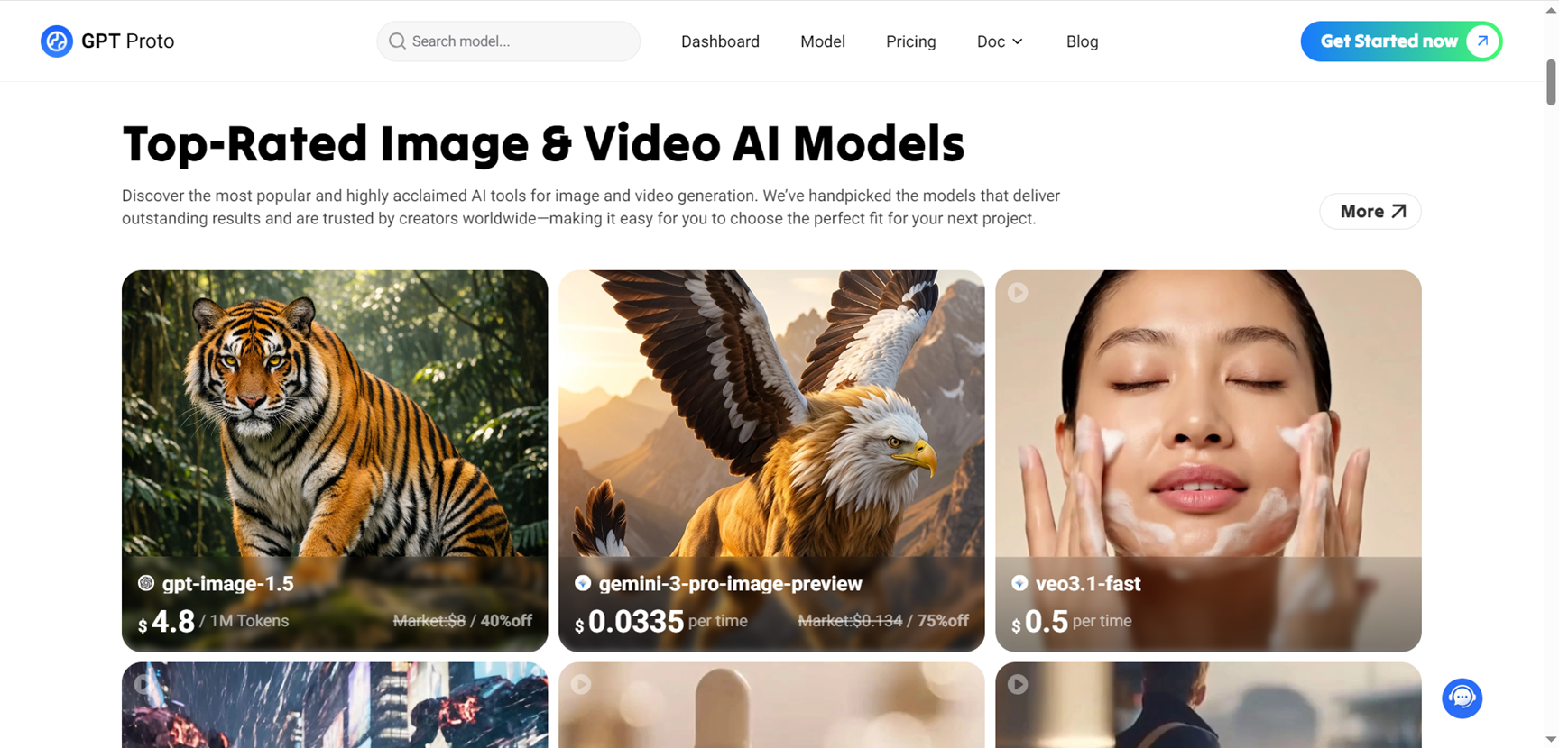This screenshot has height=748, width=1559.
Task: Click the OpenAI icon beside gpt-image-1.5
Action: (146, 583)
